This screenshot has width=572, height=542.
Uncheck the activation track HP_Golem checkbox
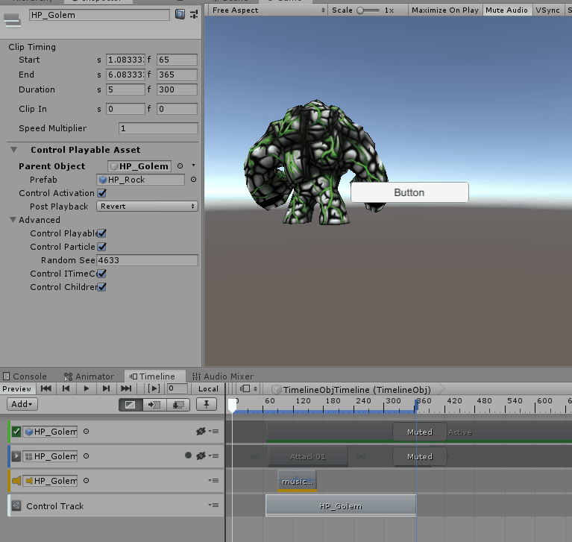click(x=16, y=432)
